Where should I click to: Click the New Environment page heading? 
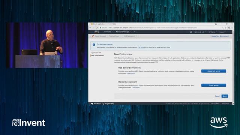[123, 54]
